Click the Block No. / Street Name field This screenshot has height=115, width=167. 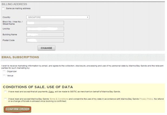click(x=45, y=23)
